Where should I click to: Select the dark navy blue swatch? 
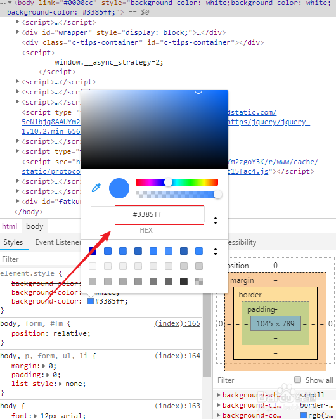(x=93, y=251)
